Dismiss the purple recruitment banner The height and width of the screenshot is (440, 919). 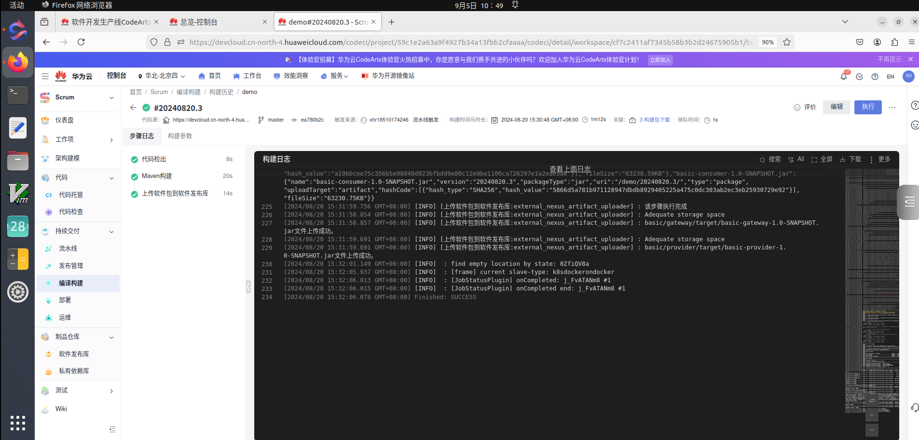[910, 59]
